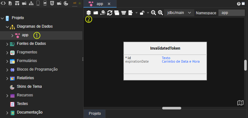Click the stacked horizontal bars icon

(124, 13)
